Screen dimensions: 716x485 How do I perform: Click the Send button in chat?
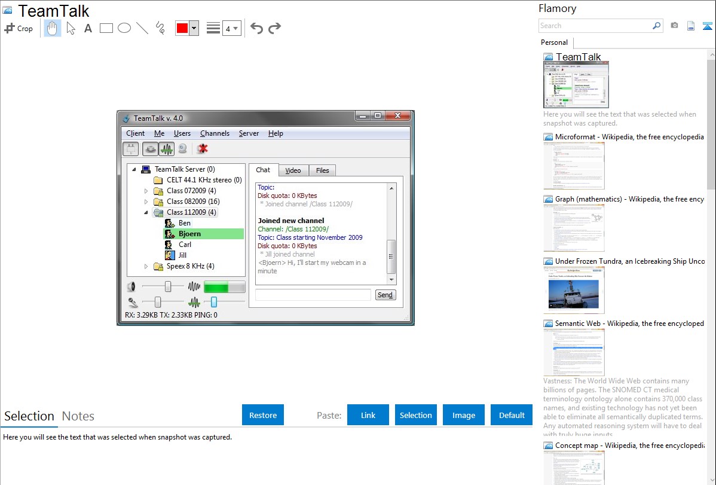point(385,295)
